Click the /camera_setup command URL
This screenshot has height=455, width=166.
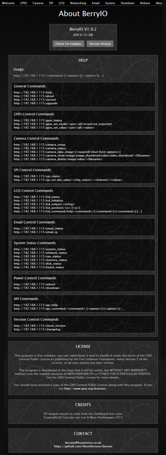point(40,145)
